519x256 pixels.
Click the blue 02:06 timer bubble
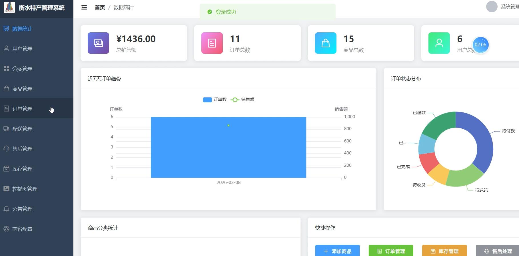coord(480,45)
